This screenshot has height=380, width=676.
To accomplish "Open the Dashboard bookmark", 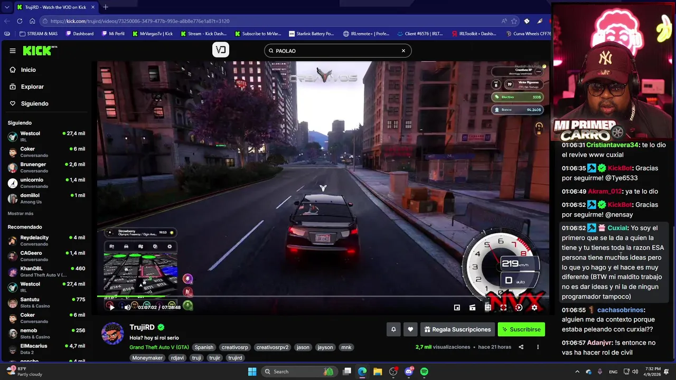I will pos(80,34).
